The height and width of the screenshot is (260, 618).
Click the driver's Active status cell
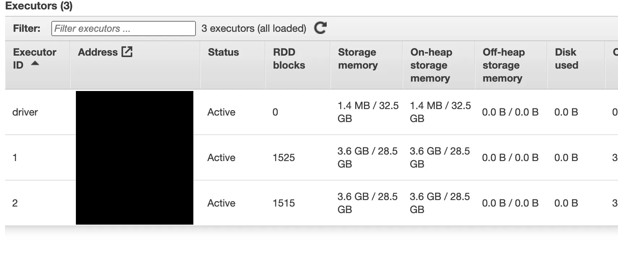click(x=221, y=112)
